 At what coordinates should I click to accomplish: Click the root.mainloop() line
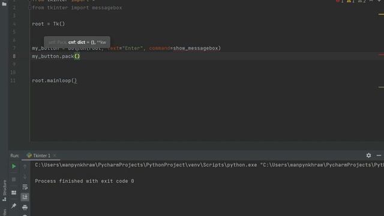click(x=55, y=80)
